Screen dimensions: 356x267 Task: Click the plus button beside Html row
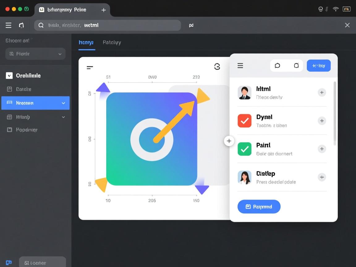point(322,92)
